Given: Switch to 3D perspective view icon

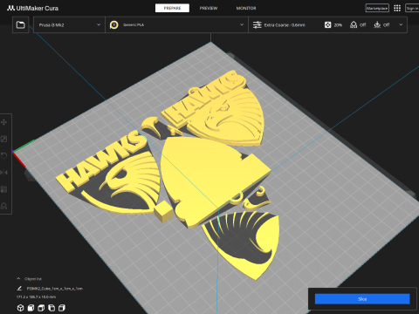Looking at the screenshot, I should [20, 308].
